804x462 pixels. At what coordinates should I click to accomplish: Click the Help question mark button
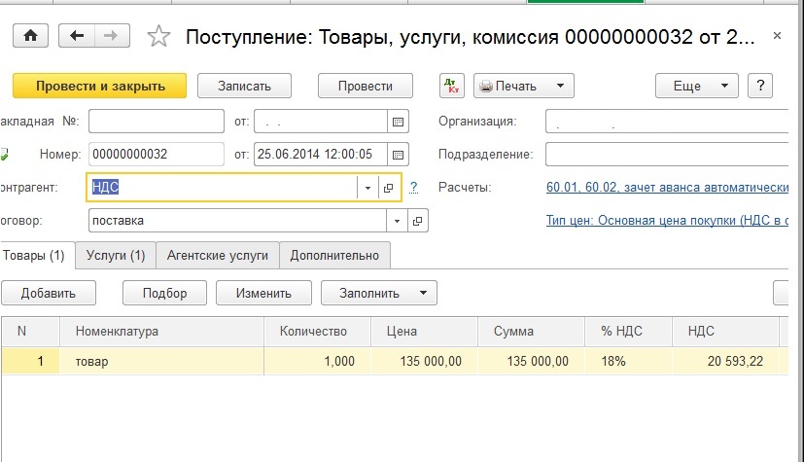click(764, 86)
